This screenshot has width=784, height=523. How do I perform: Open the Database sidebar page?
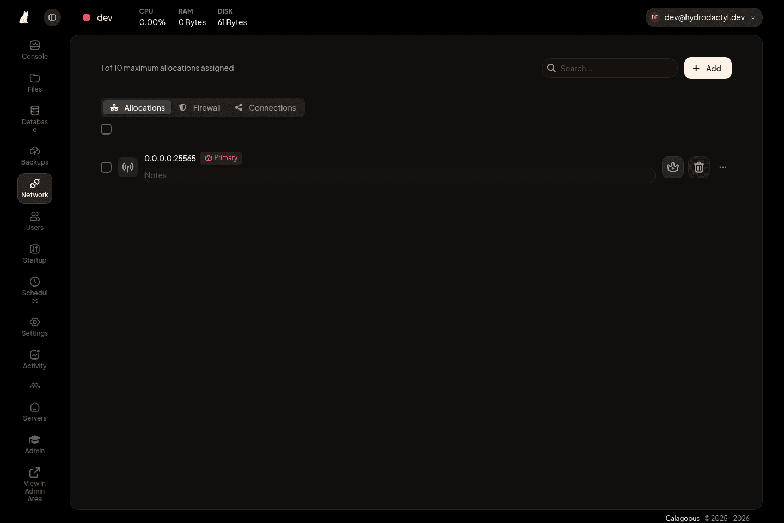pyautogui.click(x=35, y=119)
